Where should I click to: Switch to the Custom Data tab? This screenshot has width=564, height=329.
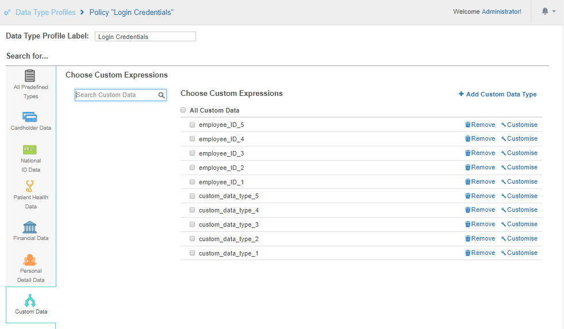coord(31,304)
